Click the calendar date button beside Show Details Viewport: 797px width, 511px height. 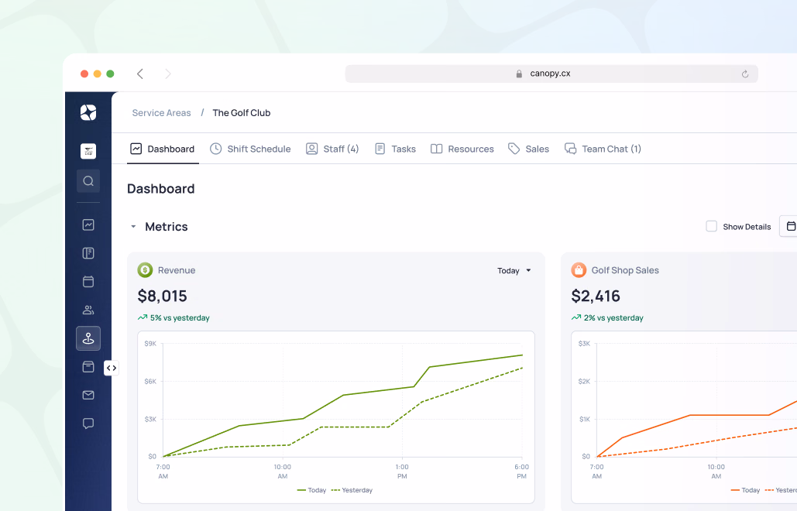(x=789, y=226)
